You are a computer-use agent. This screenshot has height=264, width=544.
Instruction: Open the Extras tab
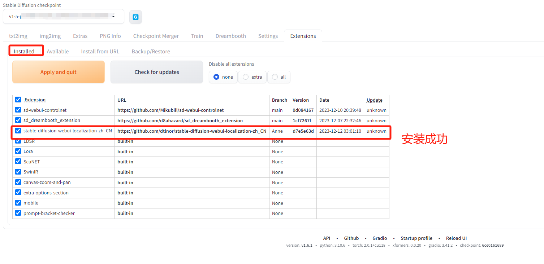[80, 36]
